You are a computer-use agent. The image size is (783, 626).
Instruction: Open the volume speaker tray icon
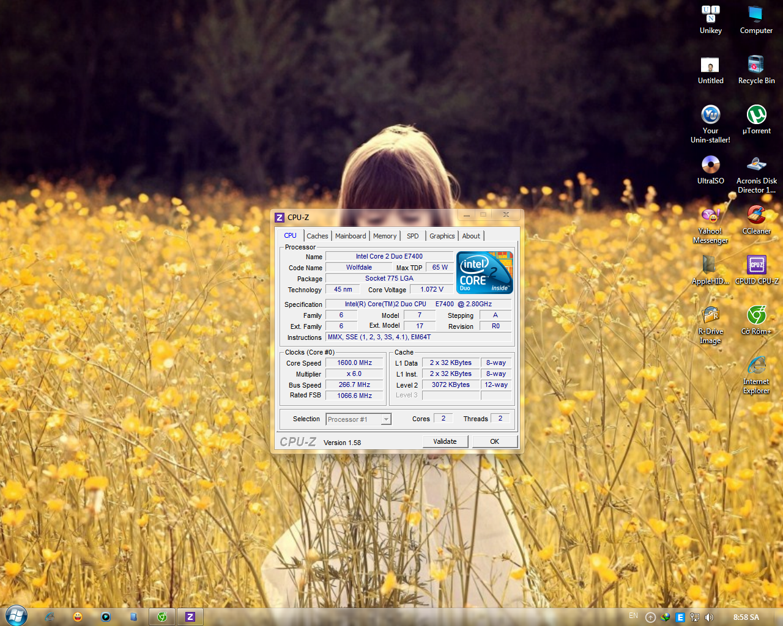point(709,617)
